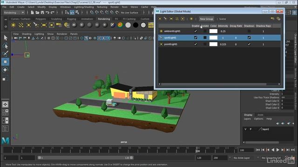298x167 pixels.
Task: Click the Intensity column header
Action: point(223,26)
